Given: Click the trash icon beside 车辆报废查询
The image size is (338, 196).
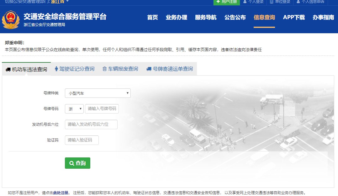Looking at the screenshot, I should click(105, 69).
